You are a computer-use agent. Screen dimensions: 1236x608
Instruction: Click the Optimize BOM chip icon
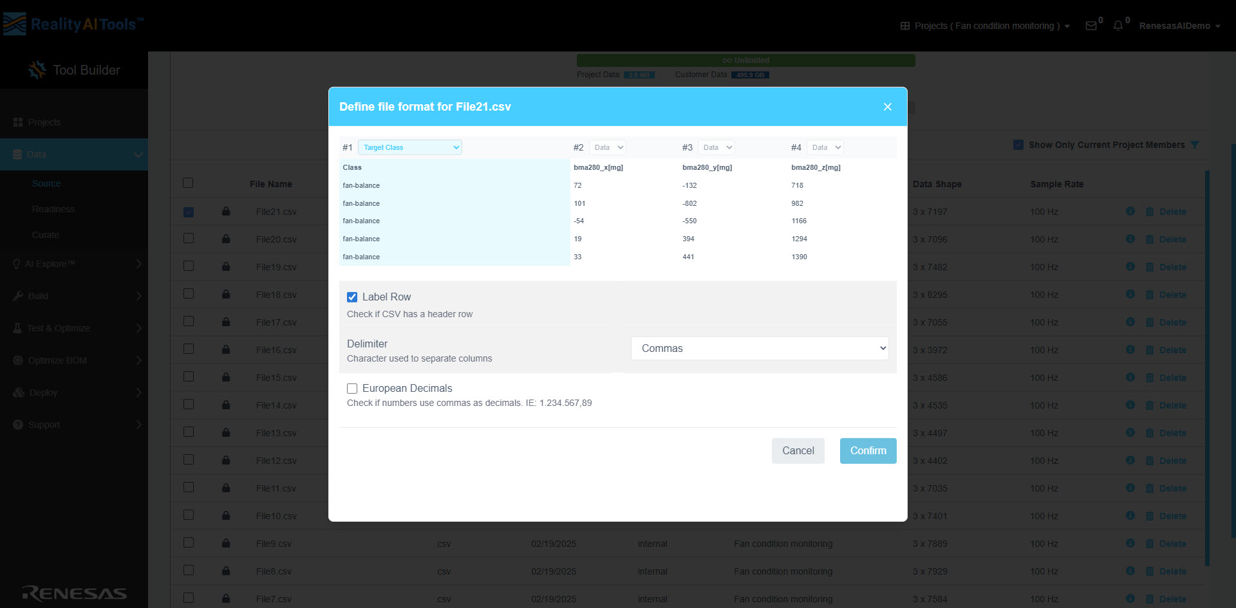click(17, 360)
